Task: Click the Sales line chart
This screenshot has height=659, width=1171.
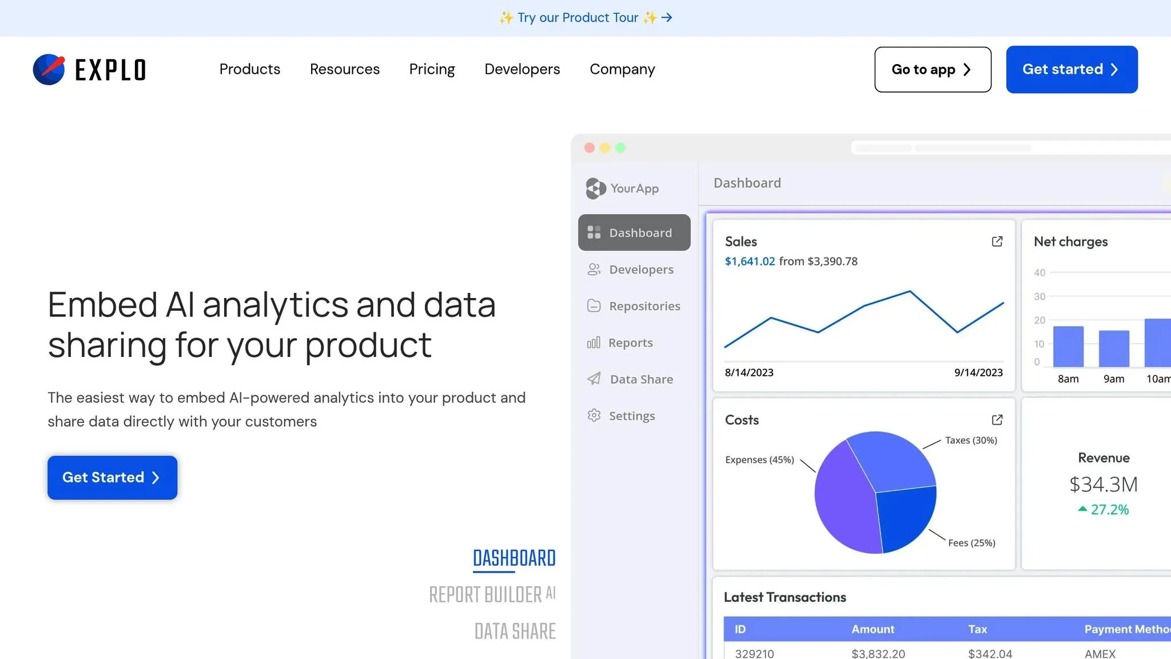Action: 864,319
